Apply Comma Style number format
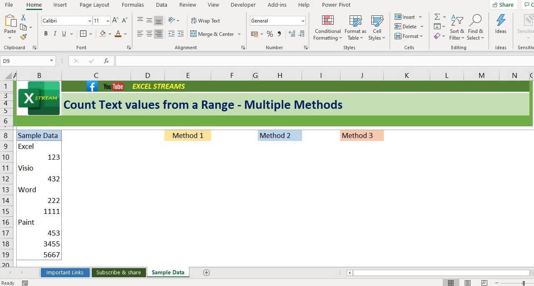 (x=279, y=34)
